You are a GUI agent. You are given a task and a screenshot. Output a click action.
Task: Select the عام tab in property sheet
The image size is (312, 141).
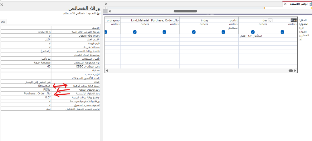point(3,22)
